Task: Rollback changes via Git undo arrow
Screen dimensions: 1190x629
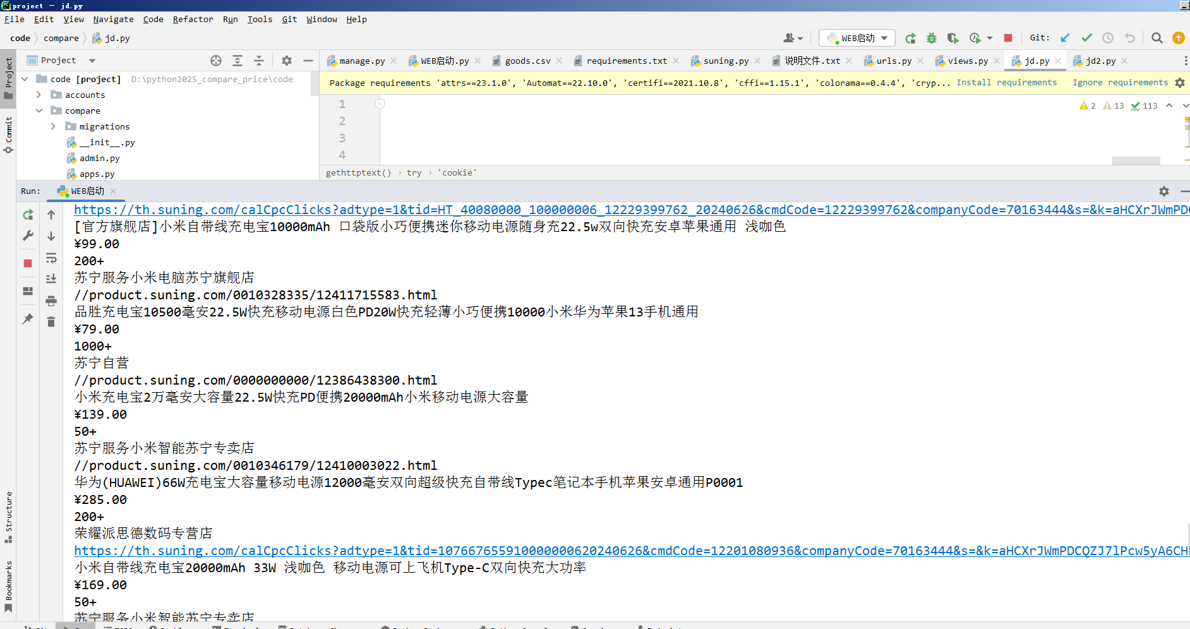Action: 1130,38
